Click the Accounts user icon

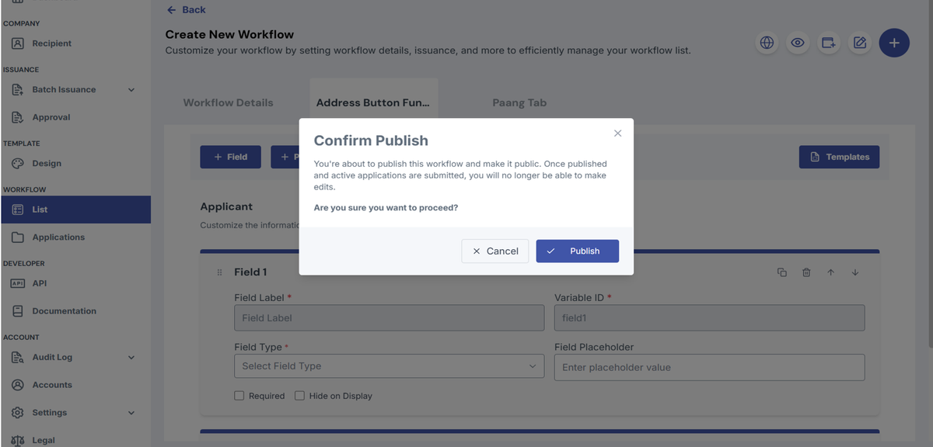[17, 385]
